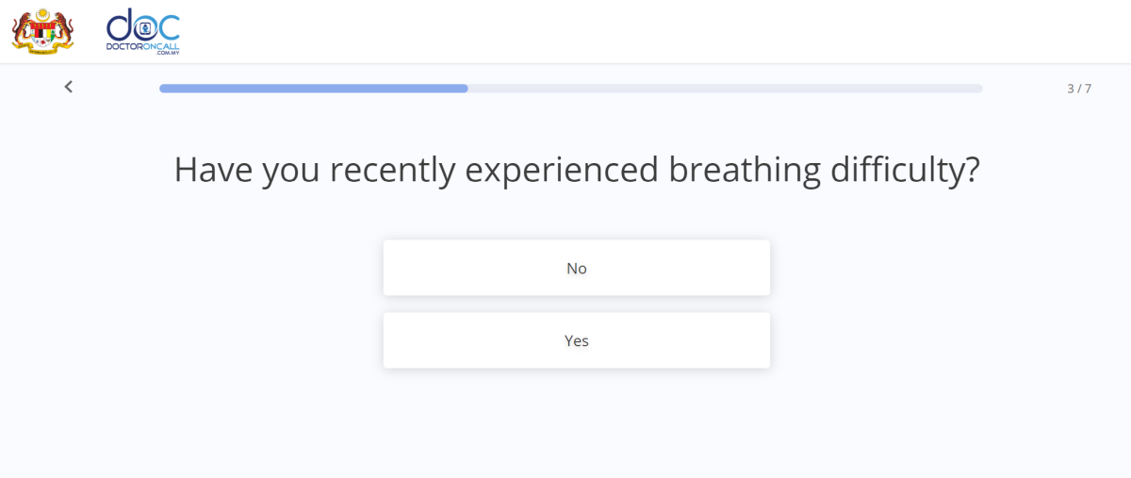Click the back arrow chevron
Image resolution: width=1131 pixels, height=478 pixels.
coord(68,87)
